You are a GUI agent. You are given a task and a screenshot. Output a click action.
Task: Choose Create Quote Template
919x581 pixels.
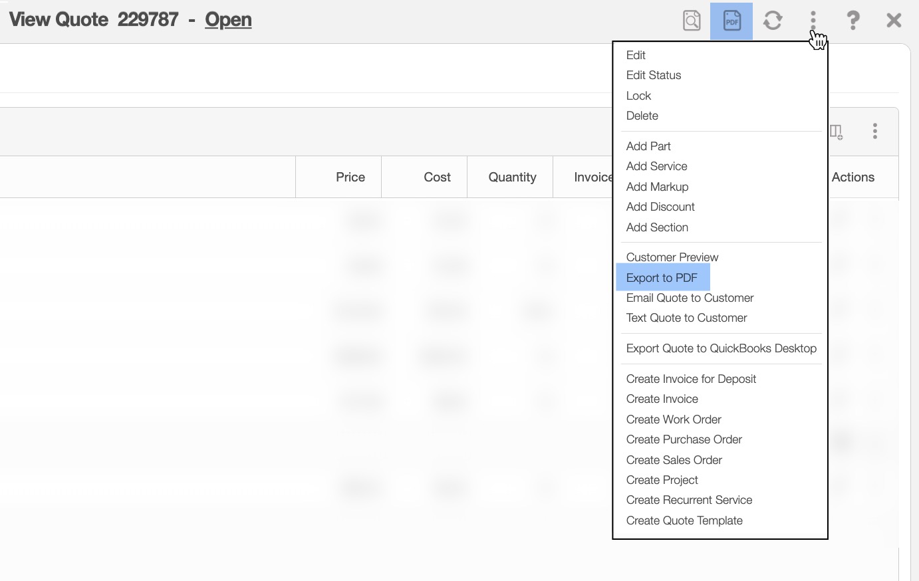(x=684, y=521)
